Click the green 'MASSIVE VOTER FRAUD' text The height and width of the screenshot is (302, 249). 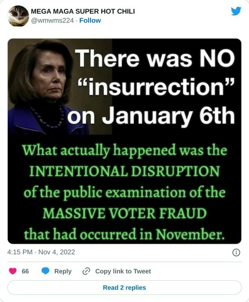pyautogui.click(x=124, y=213)
